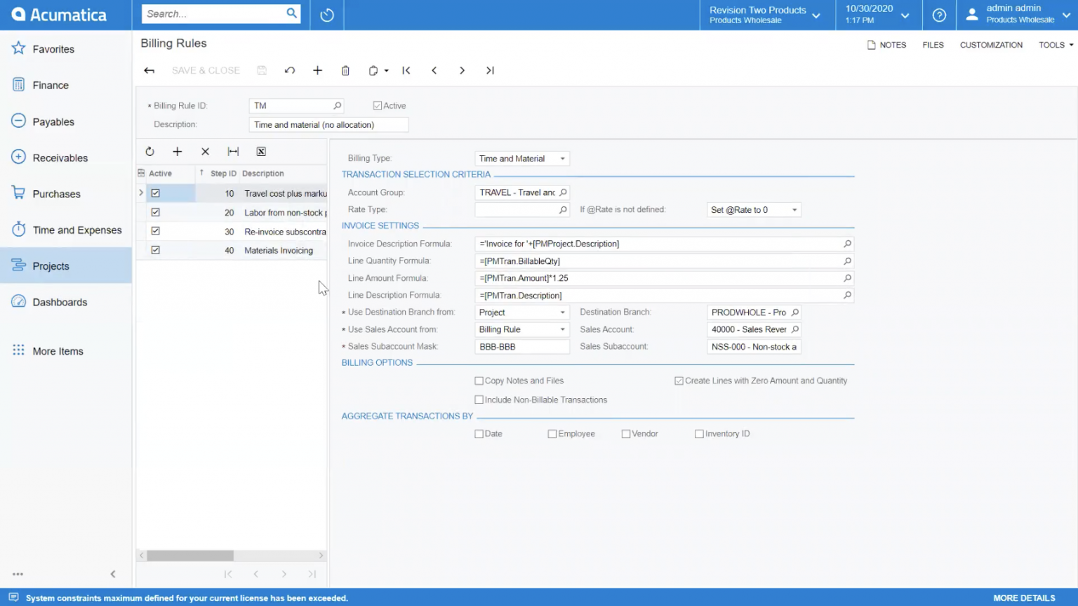Image resolution: width=1078 pixels, height=606 pixels.
Task: Open Receivables from the sidebar
Action: click(x=60, y=157)
